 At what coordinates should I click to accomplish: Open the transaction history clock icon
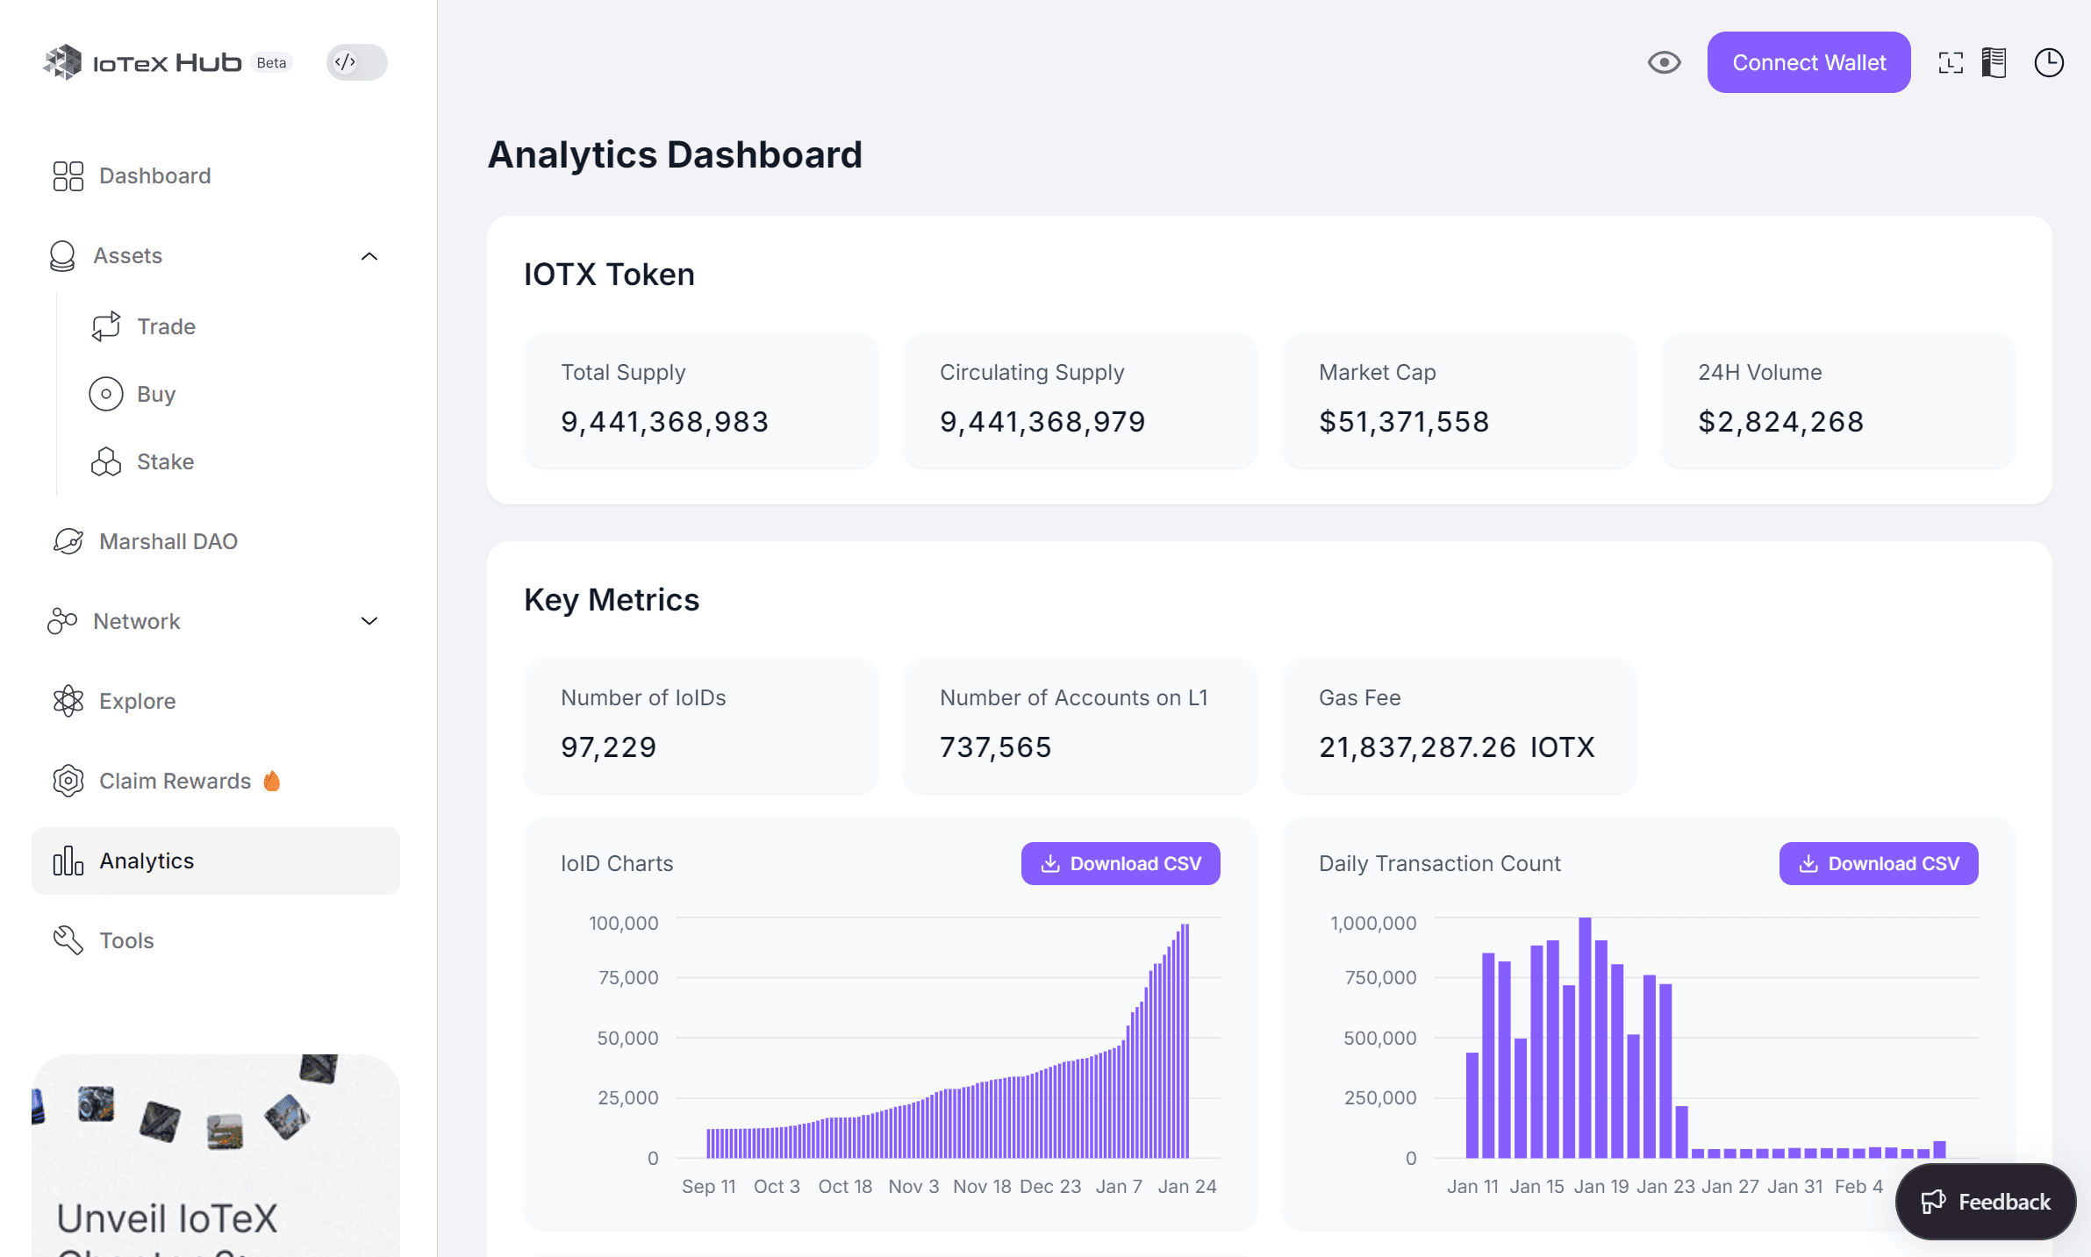click(2049, 61)
